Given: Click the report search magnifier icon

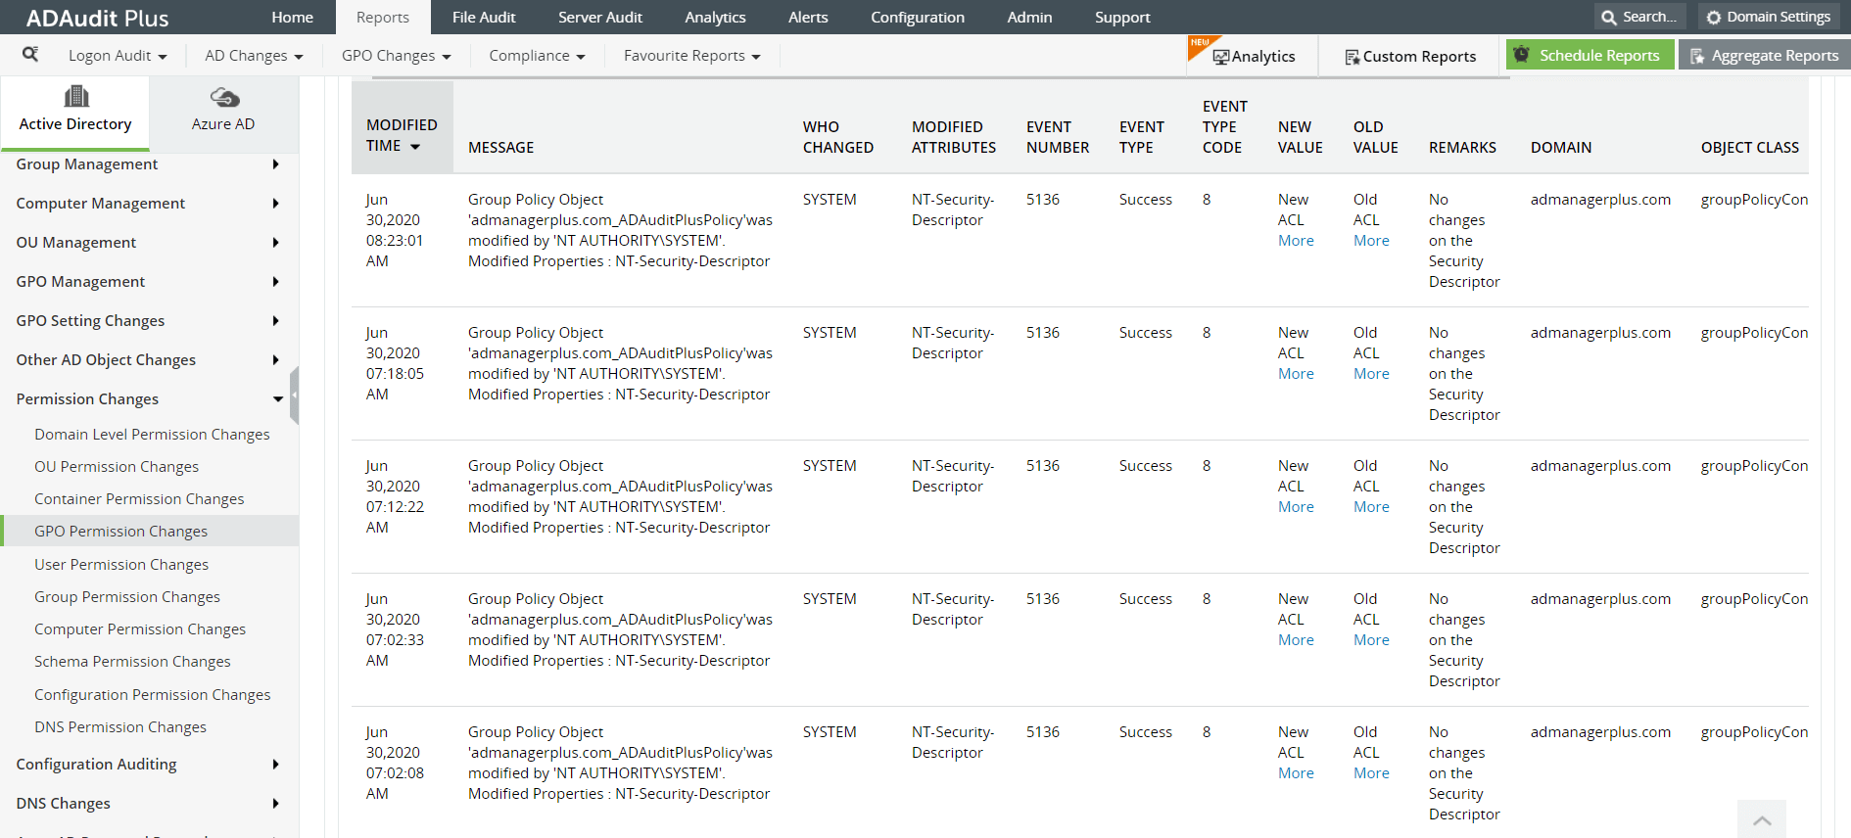Looking at the screenshot, I should coord(30,55).
